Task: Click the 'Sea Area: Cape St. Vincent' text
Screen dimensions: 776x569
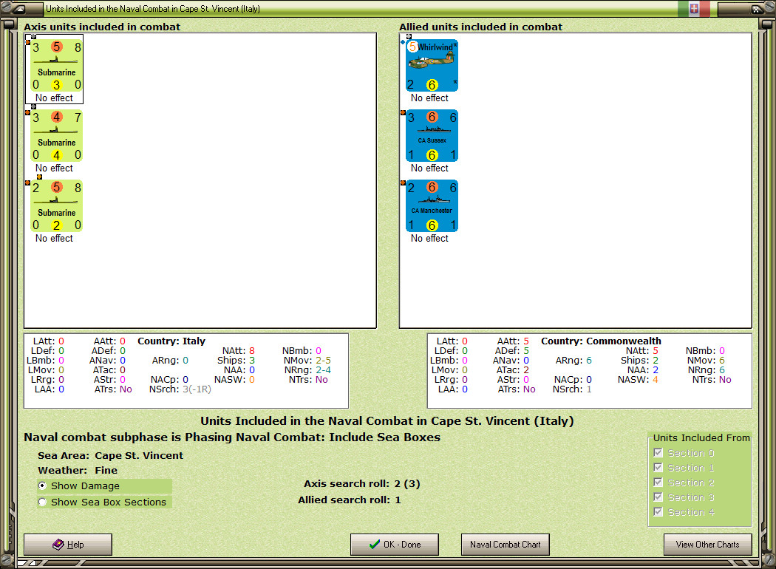Action: point(110,455)
